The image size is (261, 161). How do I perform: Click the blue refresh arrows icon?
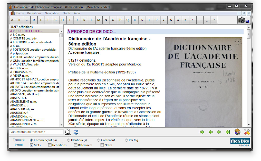76,132
